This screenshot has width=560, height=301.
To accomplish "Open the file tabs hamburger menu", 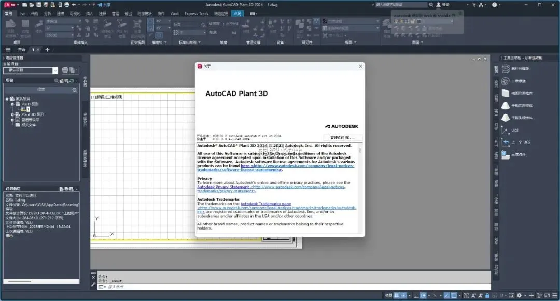I will pos(8,50).
